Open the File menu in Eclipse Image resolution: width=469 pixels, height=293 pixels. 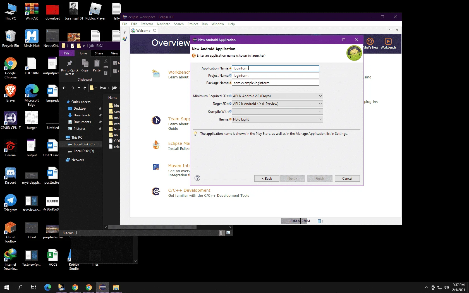tap(125, 24)
